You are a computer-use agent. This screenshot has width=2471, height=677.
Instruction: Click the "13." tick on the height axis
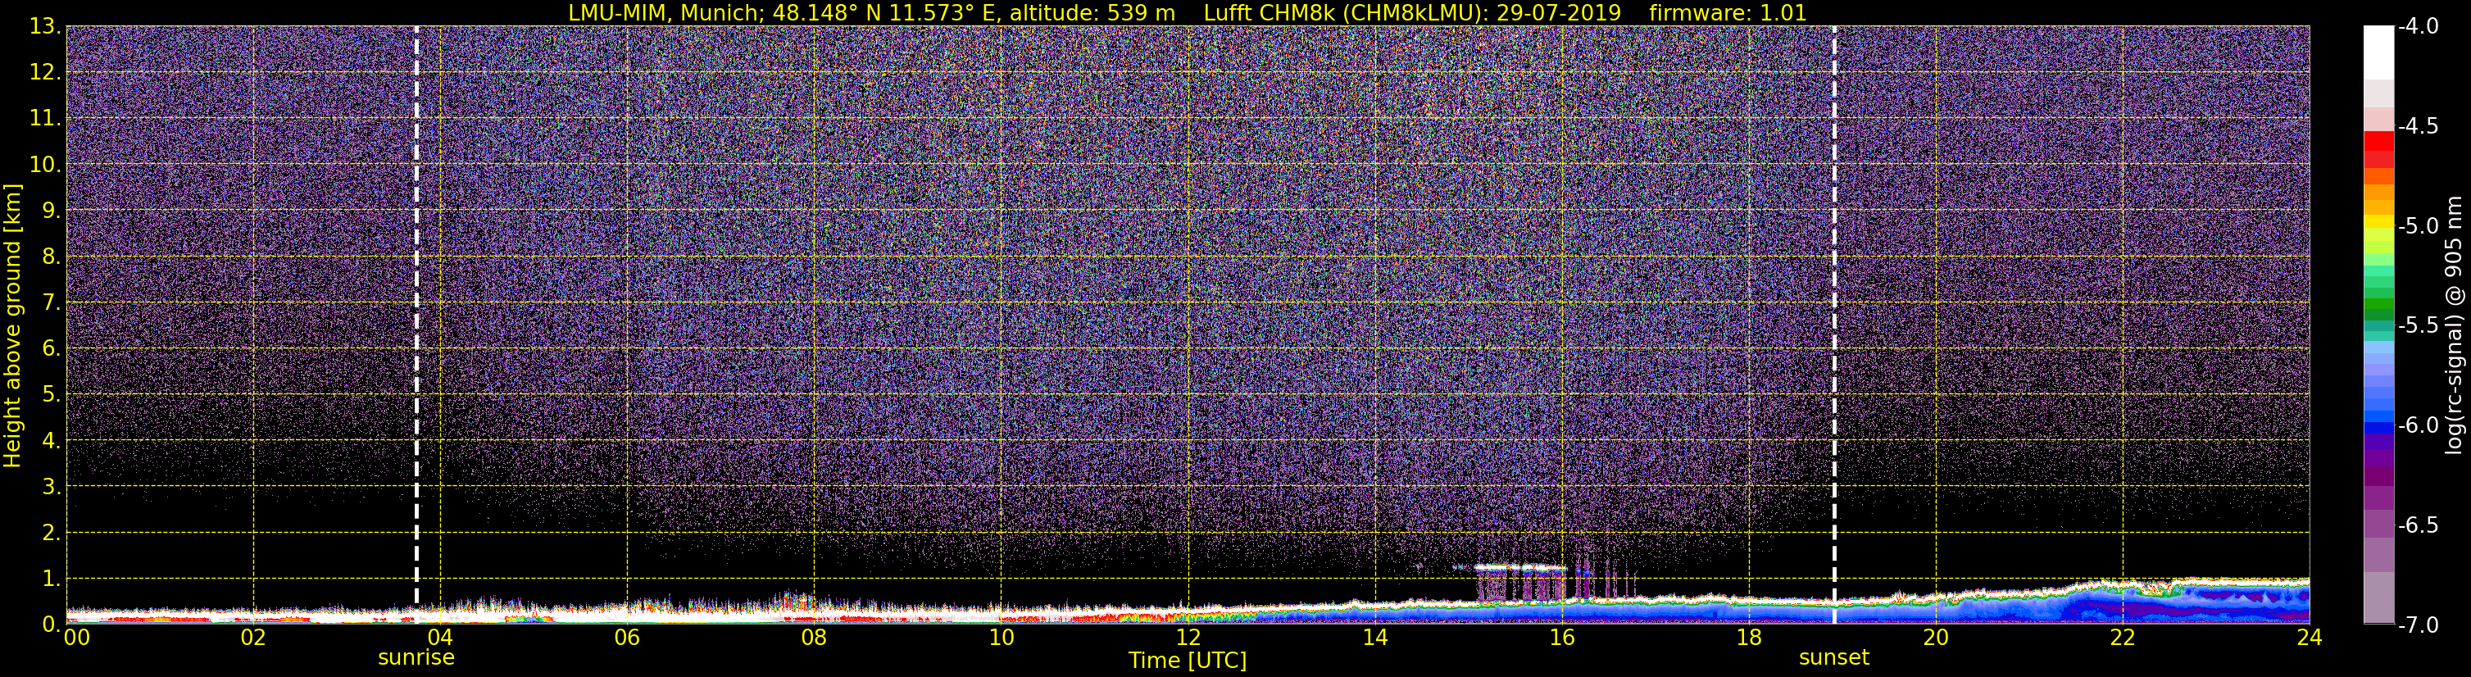coord(46,26)
